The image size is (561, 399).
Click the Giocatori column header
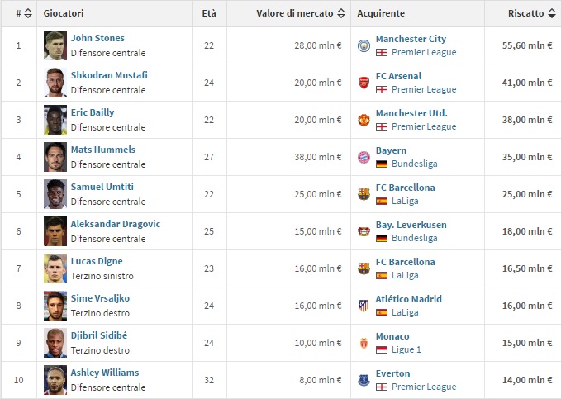tap(64, 13)
